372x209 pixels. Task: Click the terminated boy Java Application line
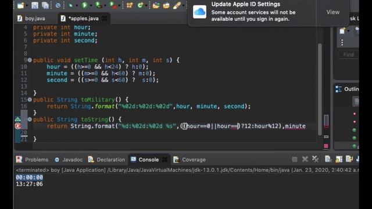tap(187, 170)
